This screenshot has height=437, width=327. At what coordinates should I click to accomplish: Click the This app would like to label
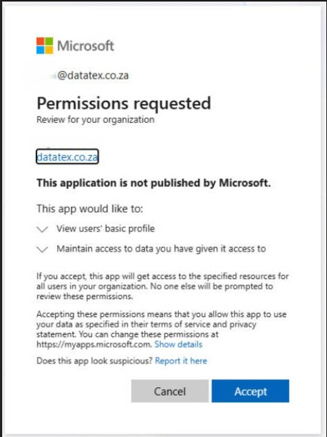pyautogui.click(x=89, y=208)
